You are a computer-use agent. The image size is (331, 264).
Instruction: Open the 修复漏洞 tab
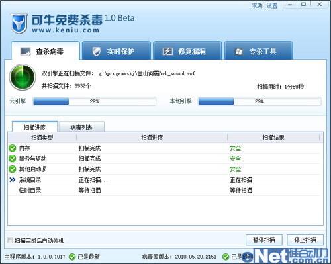tap(187, 50)
